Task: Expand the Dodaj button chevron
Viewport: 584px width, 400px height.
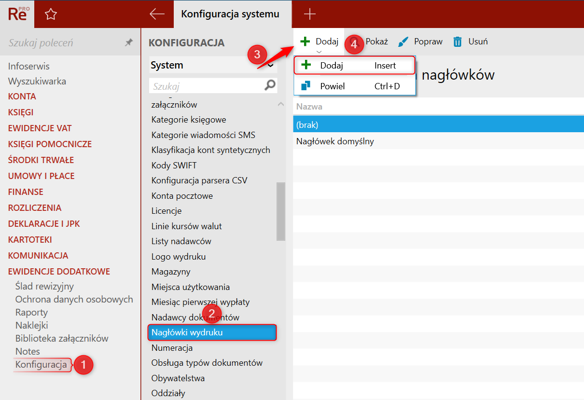Action: pos(319,52)
